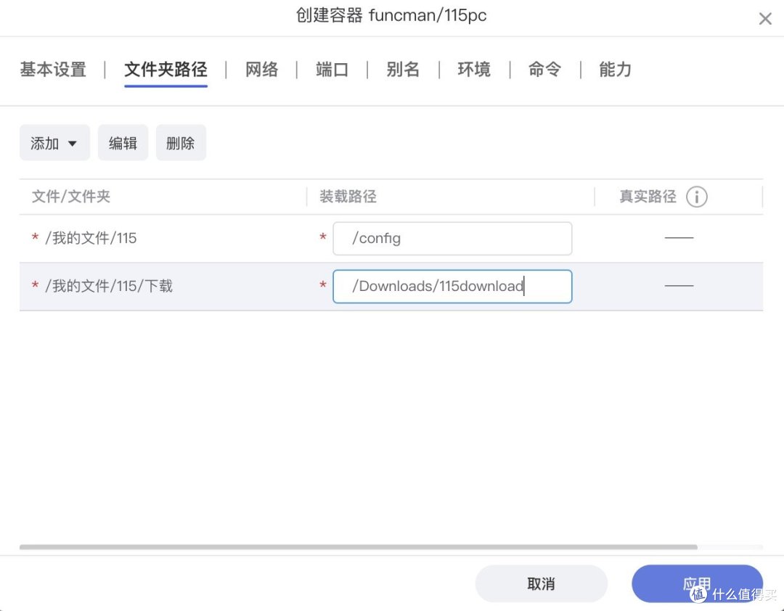Switch to the 环境 tab
The width and height of the screenshot is (784, 611).
(473, 70)
